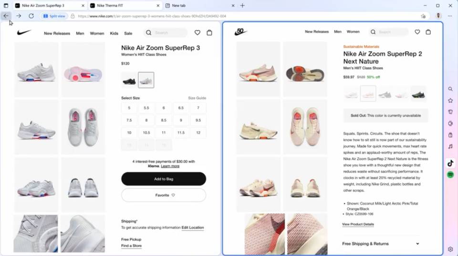Screen dimensions: 458x256
Task: Open favorites heart icon in left pane
Action: (x=198, y=33)
